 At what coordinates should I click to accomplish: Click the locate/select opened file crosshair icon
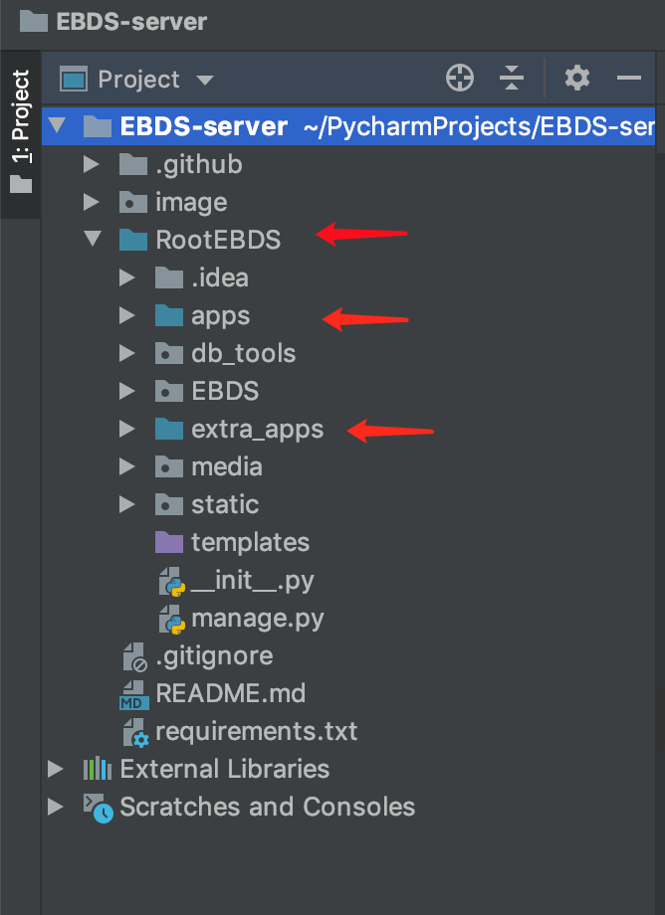(x=460, y=79)
